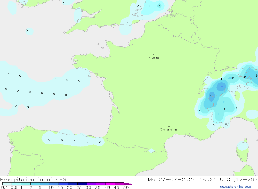Image resolution: width=258 pixels, height=189 pixels.
Task: Select the 2–5 mm legend swatch
Action: click(x=35, y=184)
